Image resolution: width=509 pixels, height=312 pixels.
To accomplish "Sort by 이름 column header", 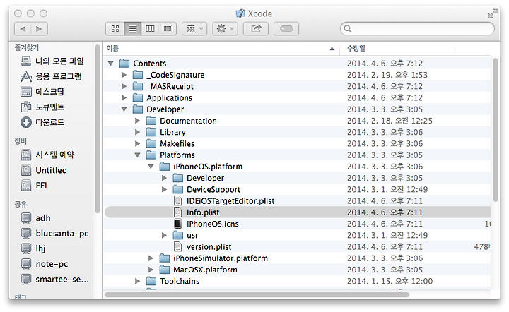I will click(x=221, y=49).
